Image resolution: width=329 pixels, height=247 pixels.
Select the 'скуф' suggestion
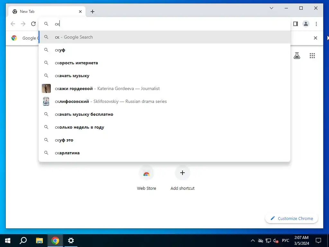165,50
